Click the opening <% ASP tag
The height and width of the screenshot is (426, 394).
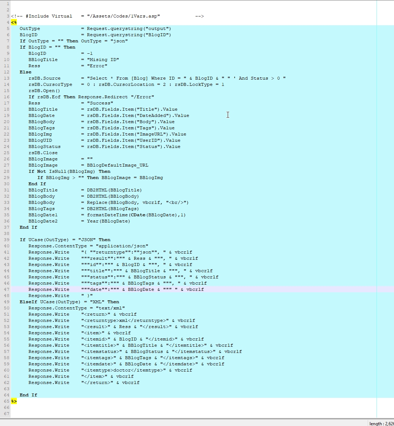click(x=14, y=22)
